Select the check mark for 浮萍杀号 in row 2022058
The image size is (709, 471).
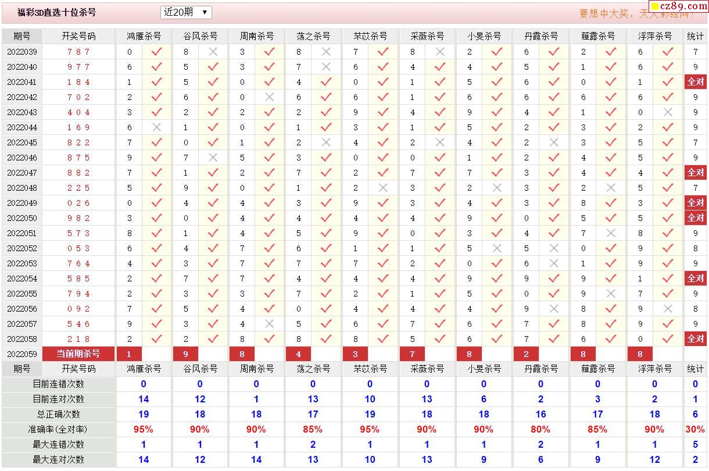(x=668, y=339)
